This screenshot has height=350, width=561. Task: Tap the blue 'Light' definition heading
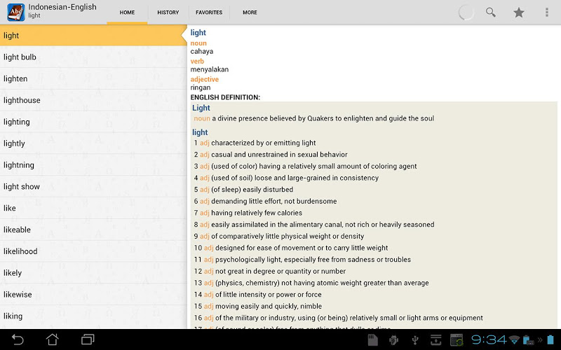pos(201,108)
